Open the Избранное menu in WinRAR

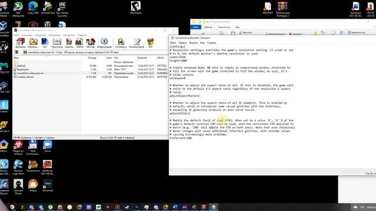coord(55,35)
